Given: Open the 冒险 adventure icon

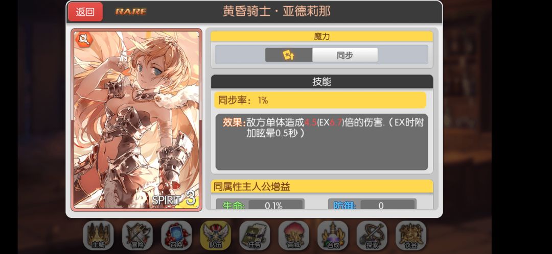Looking at the screenshot, I should [137, 235].
